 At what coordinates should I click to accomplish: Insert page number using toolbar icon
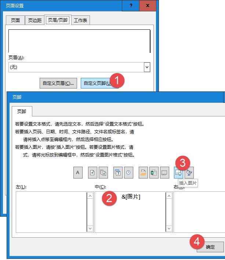tap(93, 173)
